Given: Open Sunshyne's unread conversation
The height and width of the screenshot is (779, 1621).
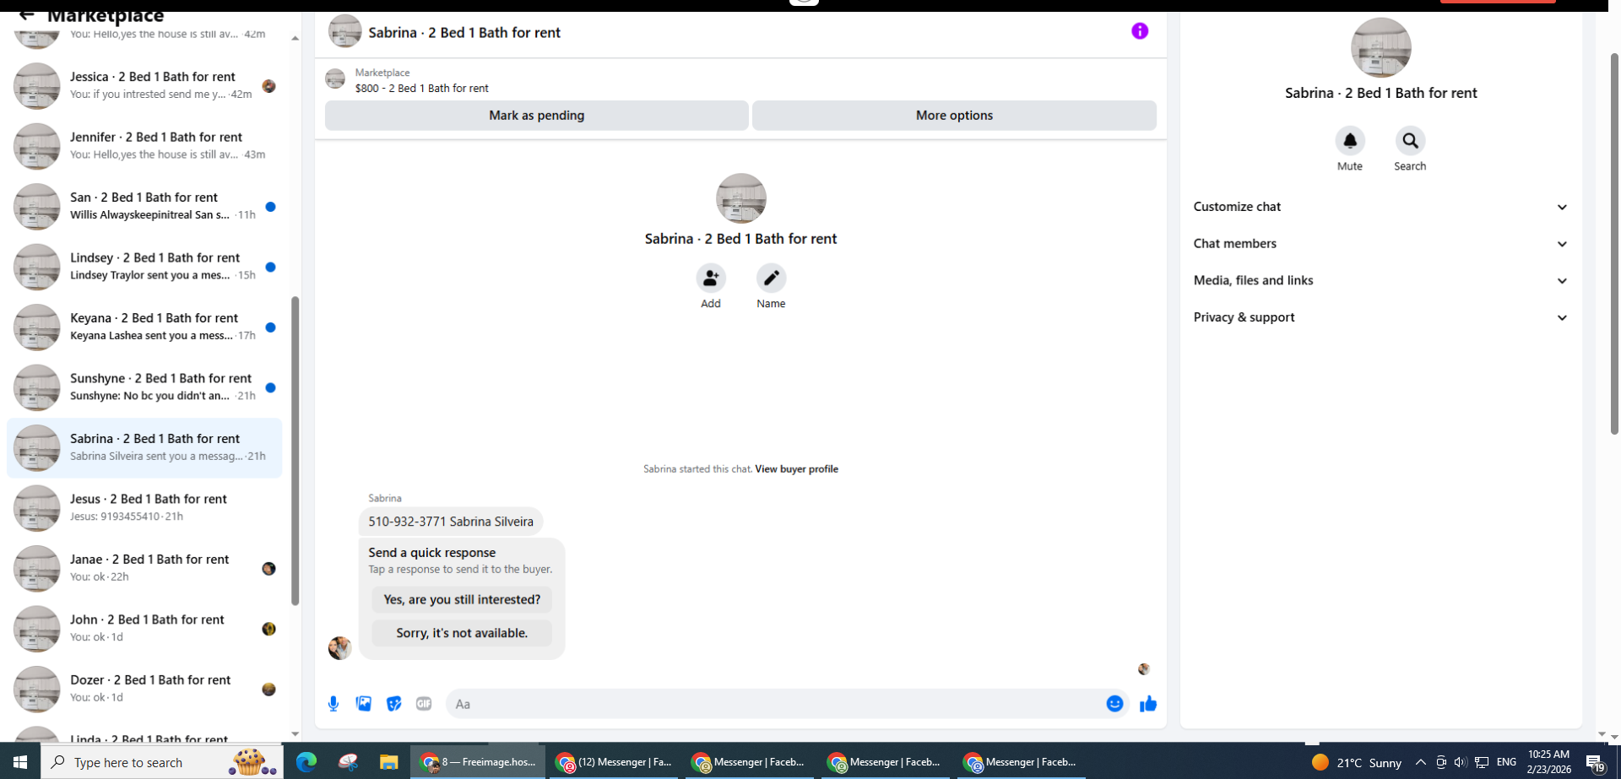Looking at the screenshot, I should coord(144,387).
